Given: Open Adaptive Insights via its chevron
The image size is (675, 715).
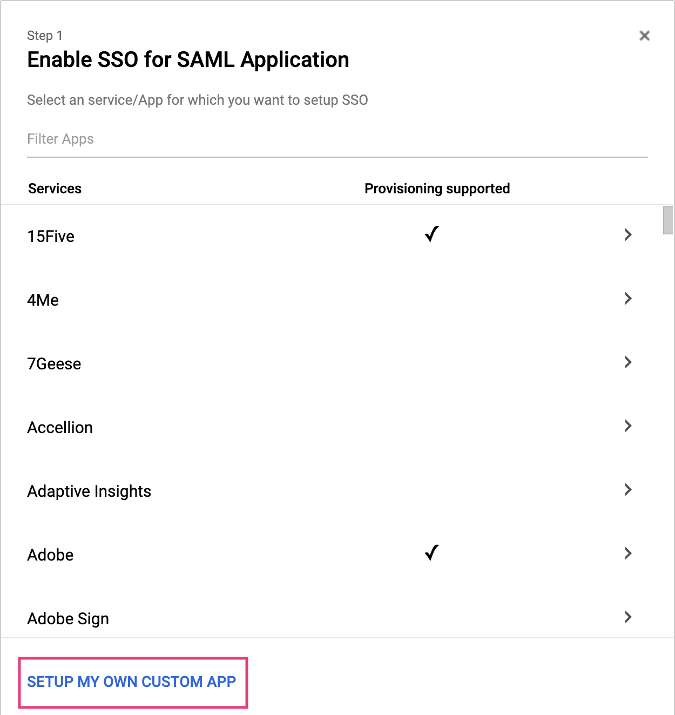Looking at the screenshot, I should tap(628, 490).
